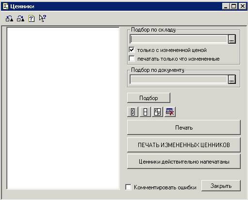Click the Закрыть button
The width and height of the screenshot is (248, 200).
pyautogui.click(x=221, y=186)
